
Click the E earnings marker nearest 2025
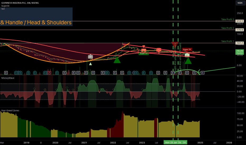click(202, 73)
